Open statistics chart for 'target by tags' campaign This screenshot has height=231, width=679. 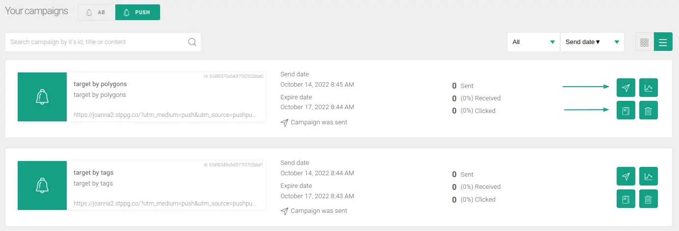pos(648,176)
